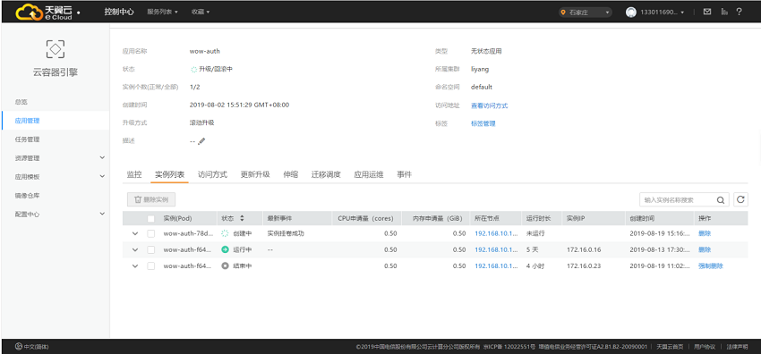Screen dimensions: 761x354
Task: Open the 更新升级 tab
Action: click(255, 175)
